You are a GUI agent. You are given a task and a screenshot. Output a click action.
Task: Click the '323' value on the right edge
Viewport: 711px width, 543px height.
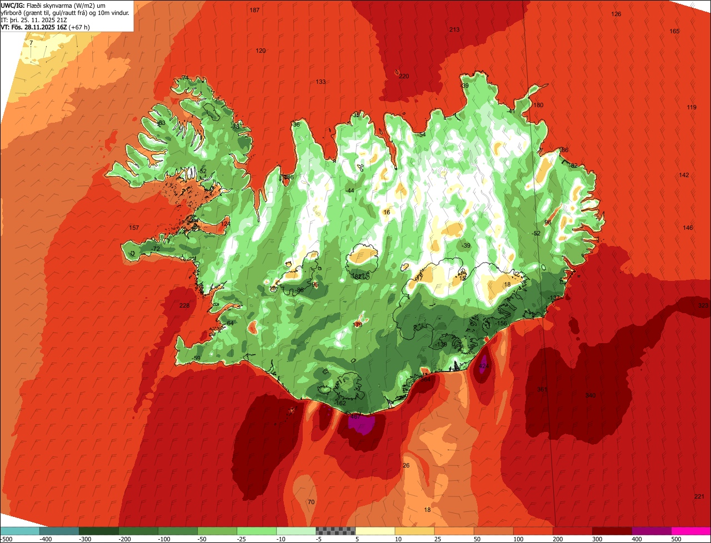click(703, 306)
